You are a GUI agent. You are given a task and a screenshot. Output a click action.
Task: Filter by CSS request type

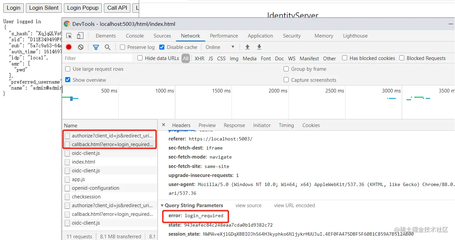pyautogui.click(x=221, y=58)
